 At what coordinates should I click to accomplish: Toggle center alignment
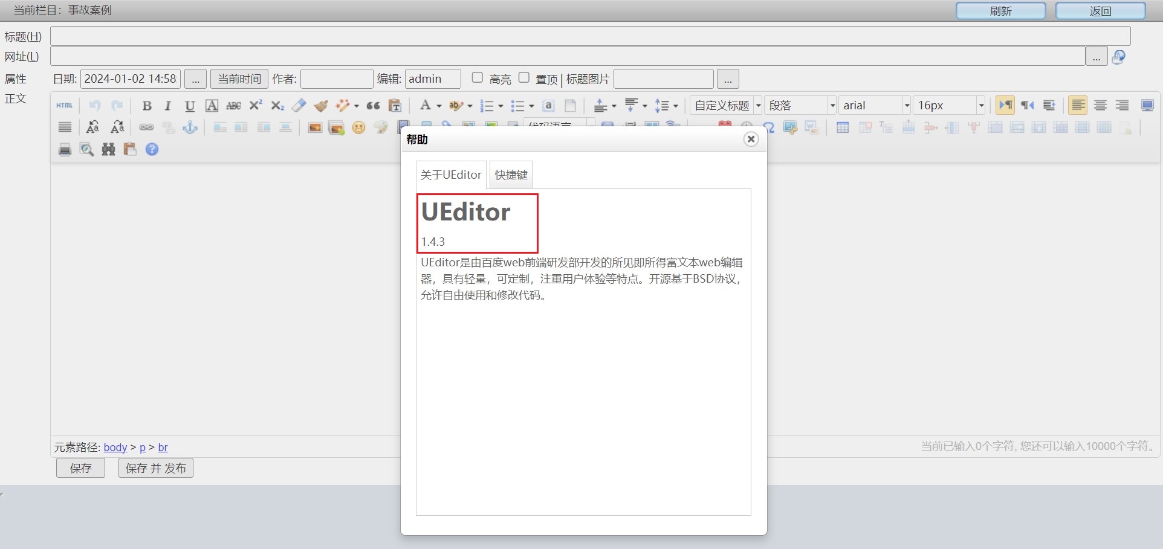(1100, 106)
